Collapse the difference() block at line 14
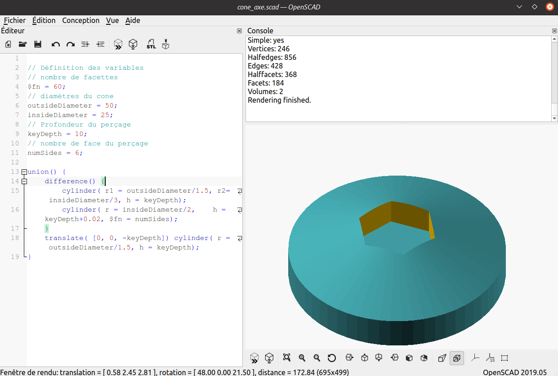 coord(24,181)
